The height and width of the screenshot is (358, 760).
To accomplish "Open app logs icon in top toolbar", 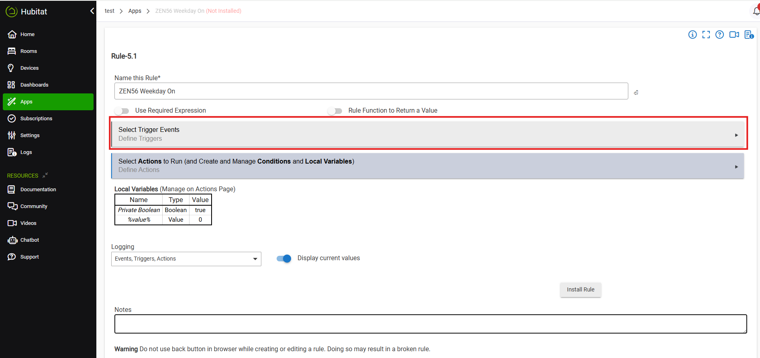I will pyautogui.click(x=749, y=34).
